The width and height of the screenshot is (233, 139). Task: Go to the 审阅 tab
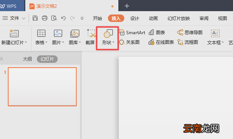click(204, 18)
